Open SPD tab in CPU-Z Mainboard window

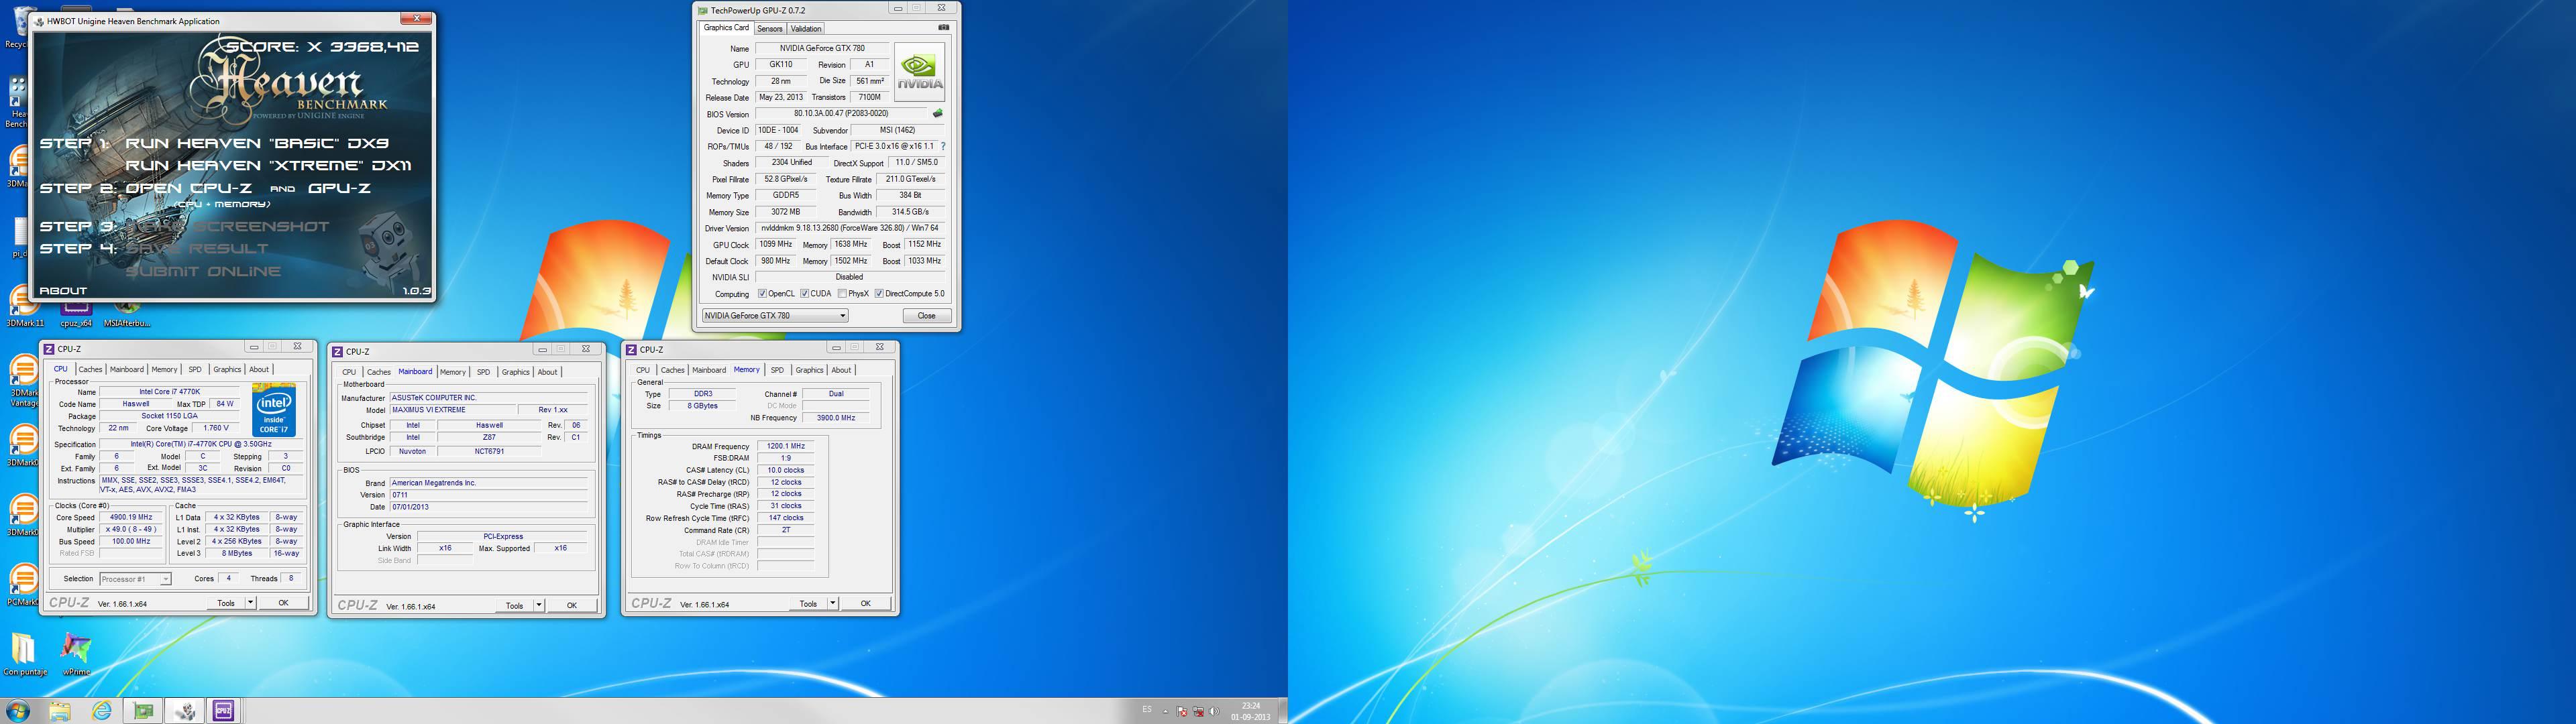[x=483, y=372]
